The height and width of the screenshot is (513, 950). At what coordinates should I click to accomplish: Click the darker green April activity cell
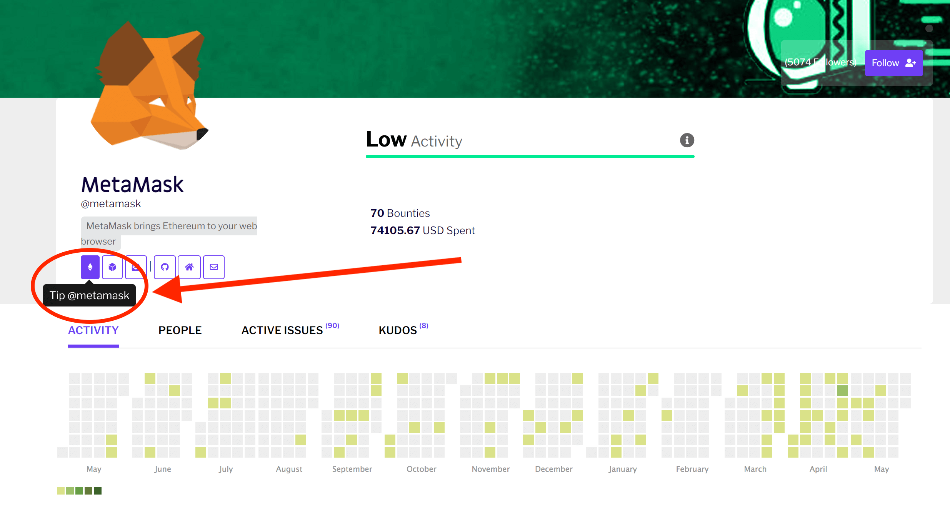(842, 391)
